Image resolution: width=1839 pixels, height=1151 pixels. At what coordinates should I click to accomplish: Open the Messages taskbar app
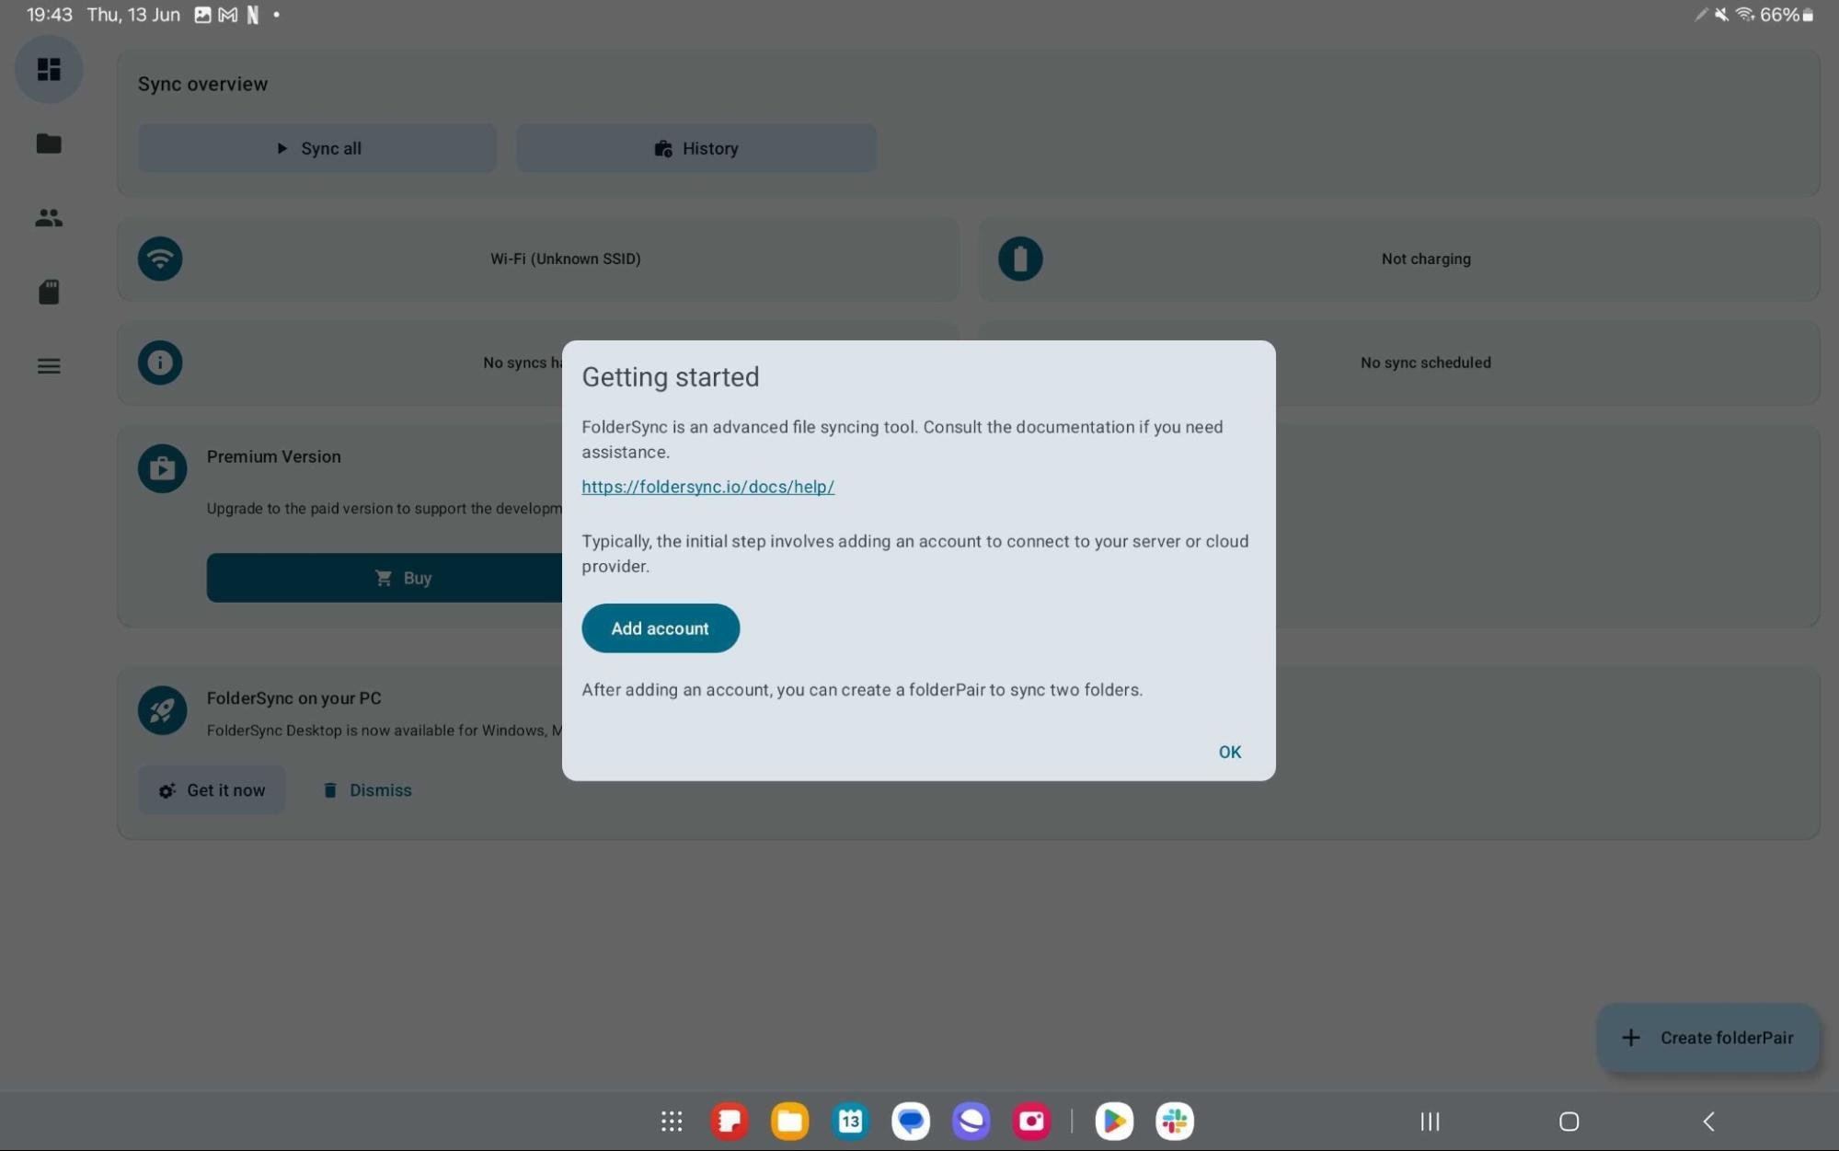pyautogui.click(x=911, y=1122)
